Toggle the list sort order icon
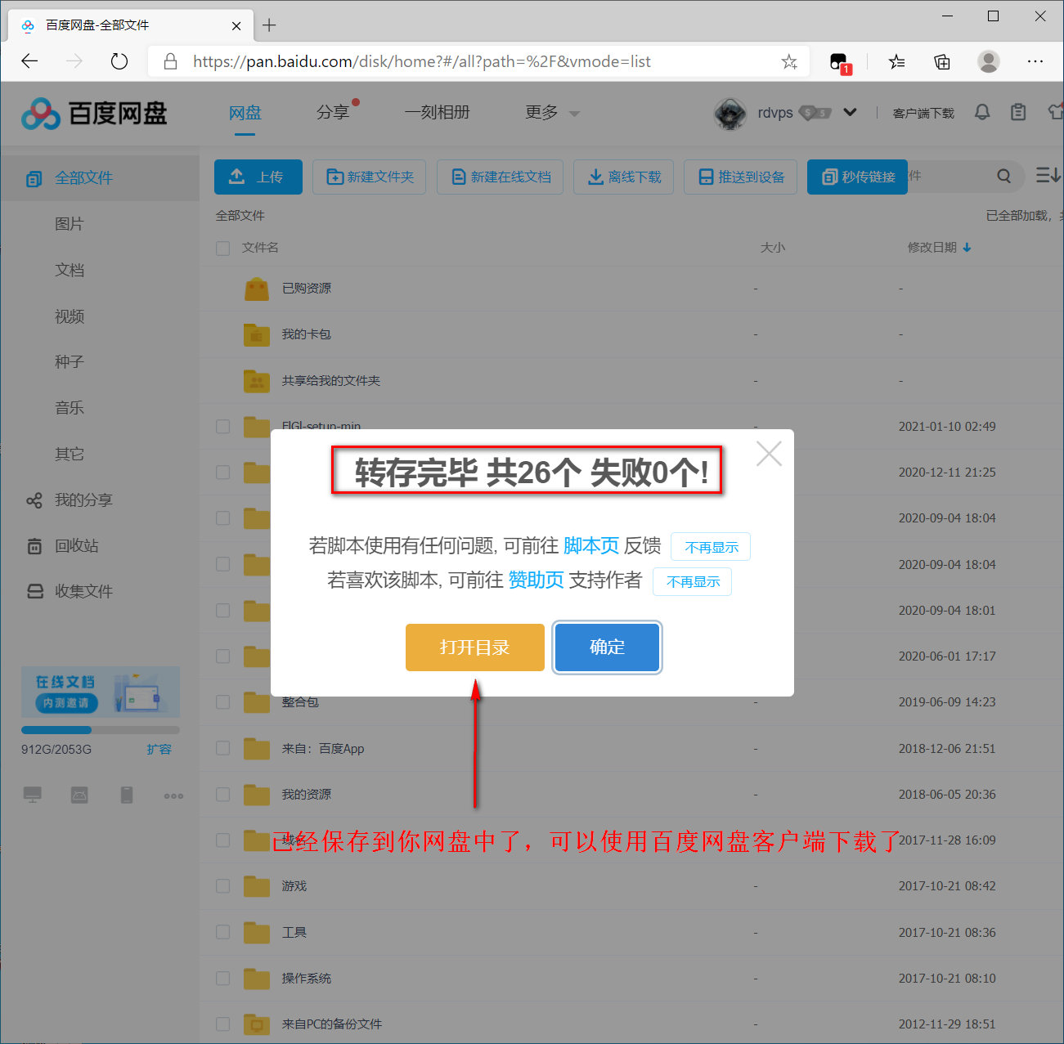1064x1044 pixels. coord(1048,176)
